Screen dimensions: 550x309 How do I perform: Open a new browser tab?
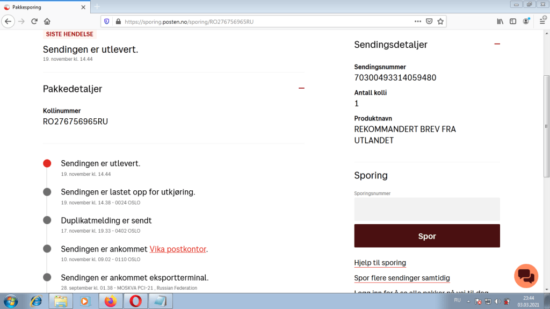[x=97, y=7]
